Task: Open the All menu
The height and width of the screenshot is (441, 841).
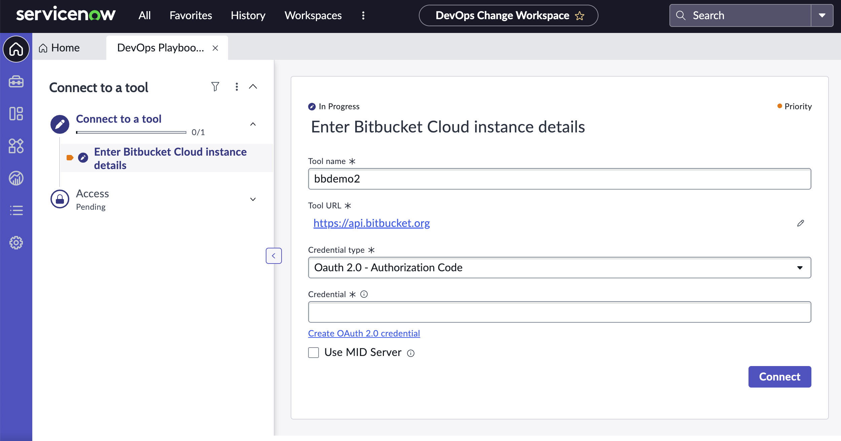Action: 145,15
